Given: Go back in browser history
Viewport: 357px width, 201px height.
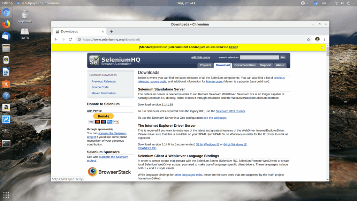Looking at the screenshot, I should coord(56,39).
